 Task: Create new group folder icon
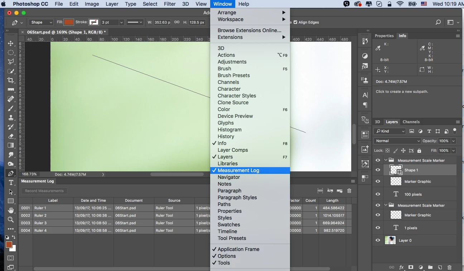coord(430,267)
